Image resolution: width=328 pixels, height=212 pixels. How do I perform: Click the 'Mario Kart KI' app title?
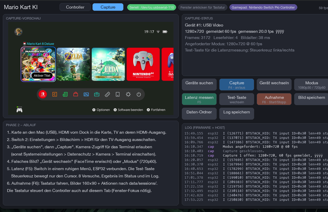[21, 7]
